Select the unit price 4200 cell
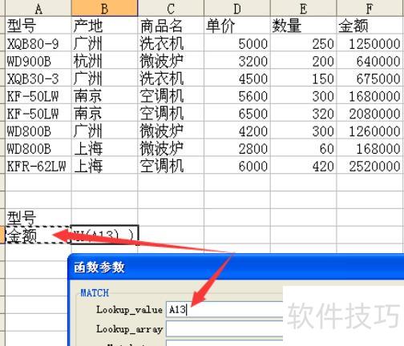404x346 pixels. (237, 131)
